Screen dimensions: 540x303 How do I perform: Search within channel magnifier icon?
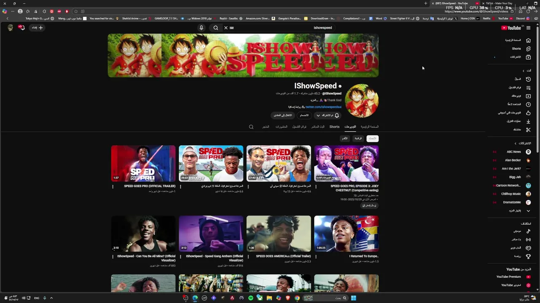click(x=251, y=127)
